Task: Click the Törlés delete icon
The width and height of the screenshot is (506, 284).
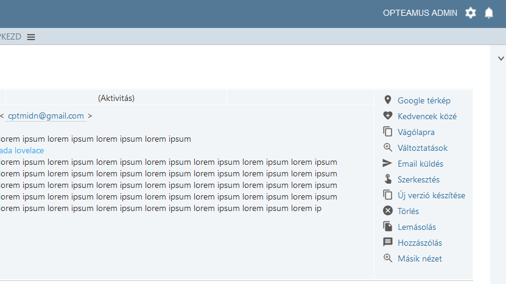Action: pyautogui.click(x=387, y=211)
